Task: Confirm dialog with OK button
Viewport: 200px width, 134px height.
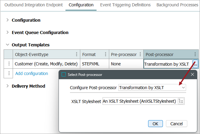Action: tap(155, 124)
